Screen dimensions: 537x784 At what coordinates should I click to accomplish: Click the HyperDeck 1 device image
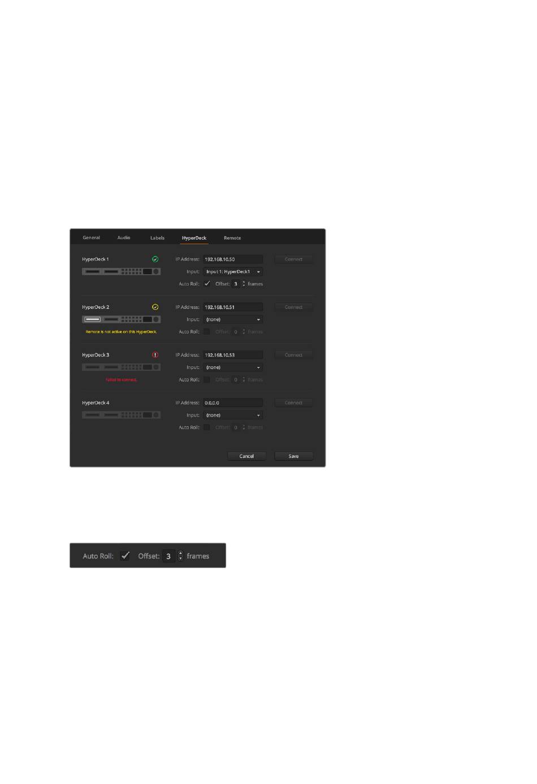click(x=121, y=272)
